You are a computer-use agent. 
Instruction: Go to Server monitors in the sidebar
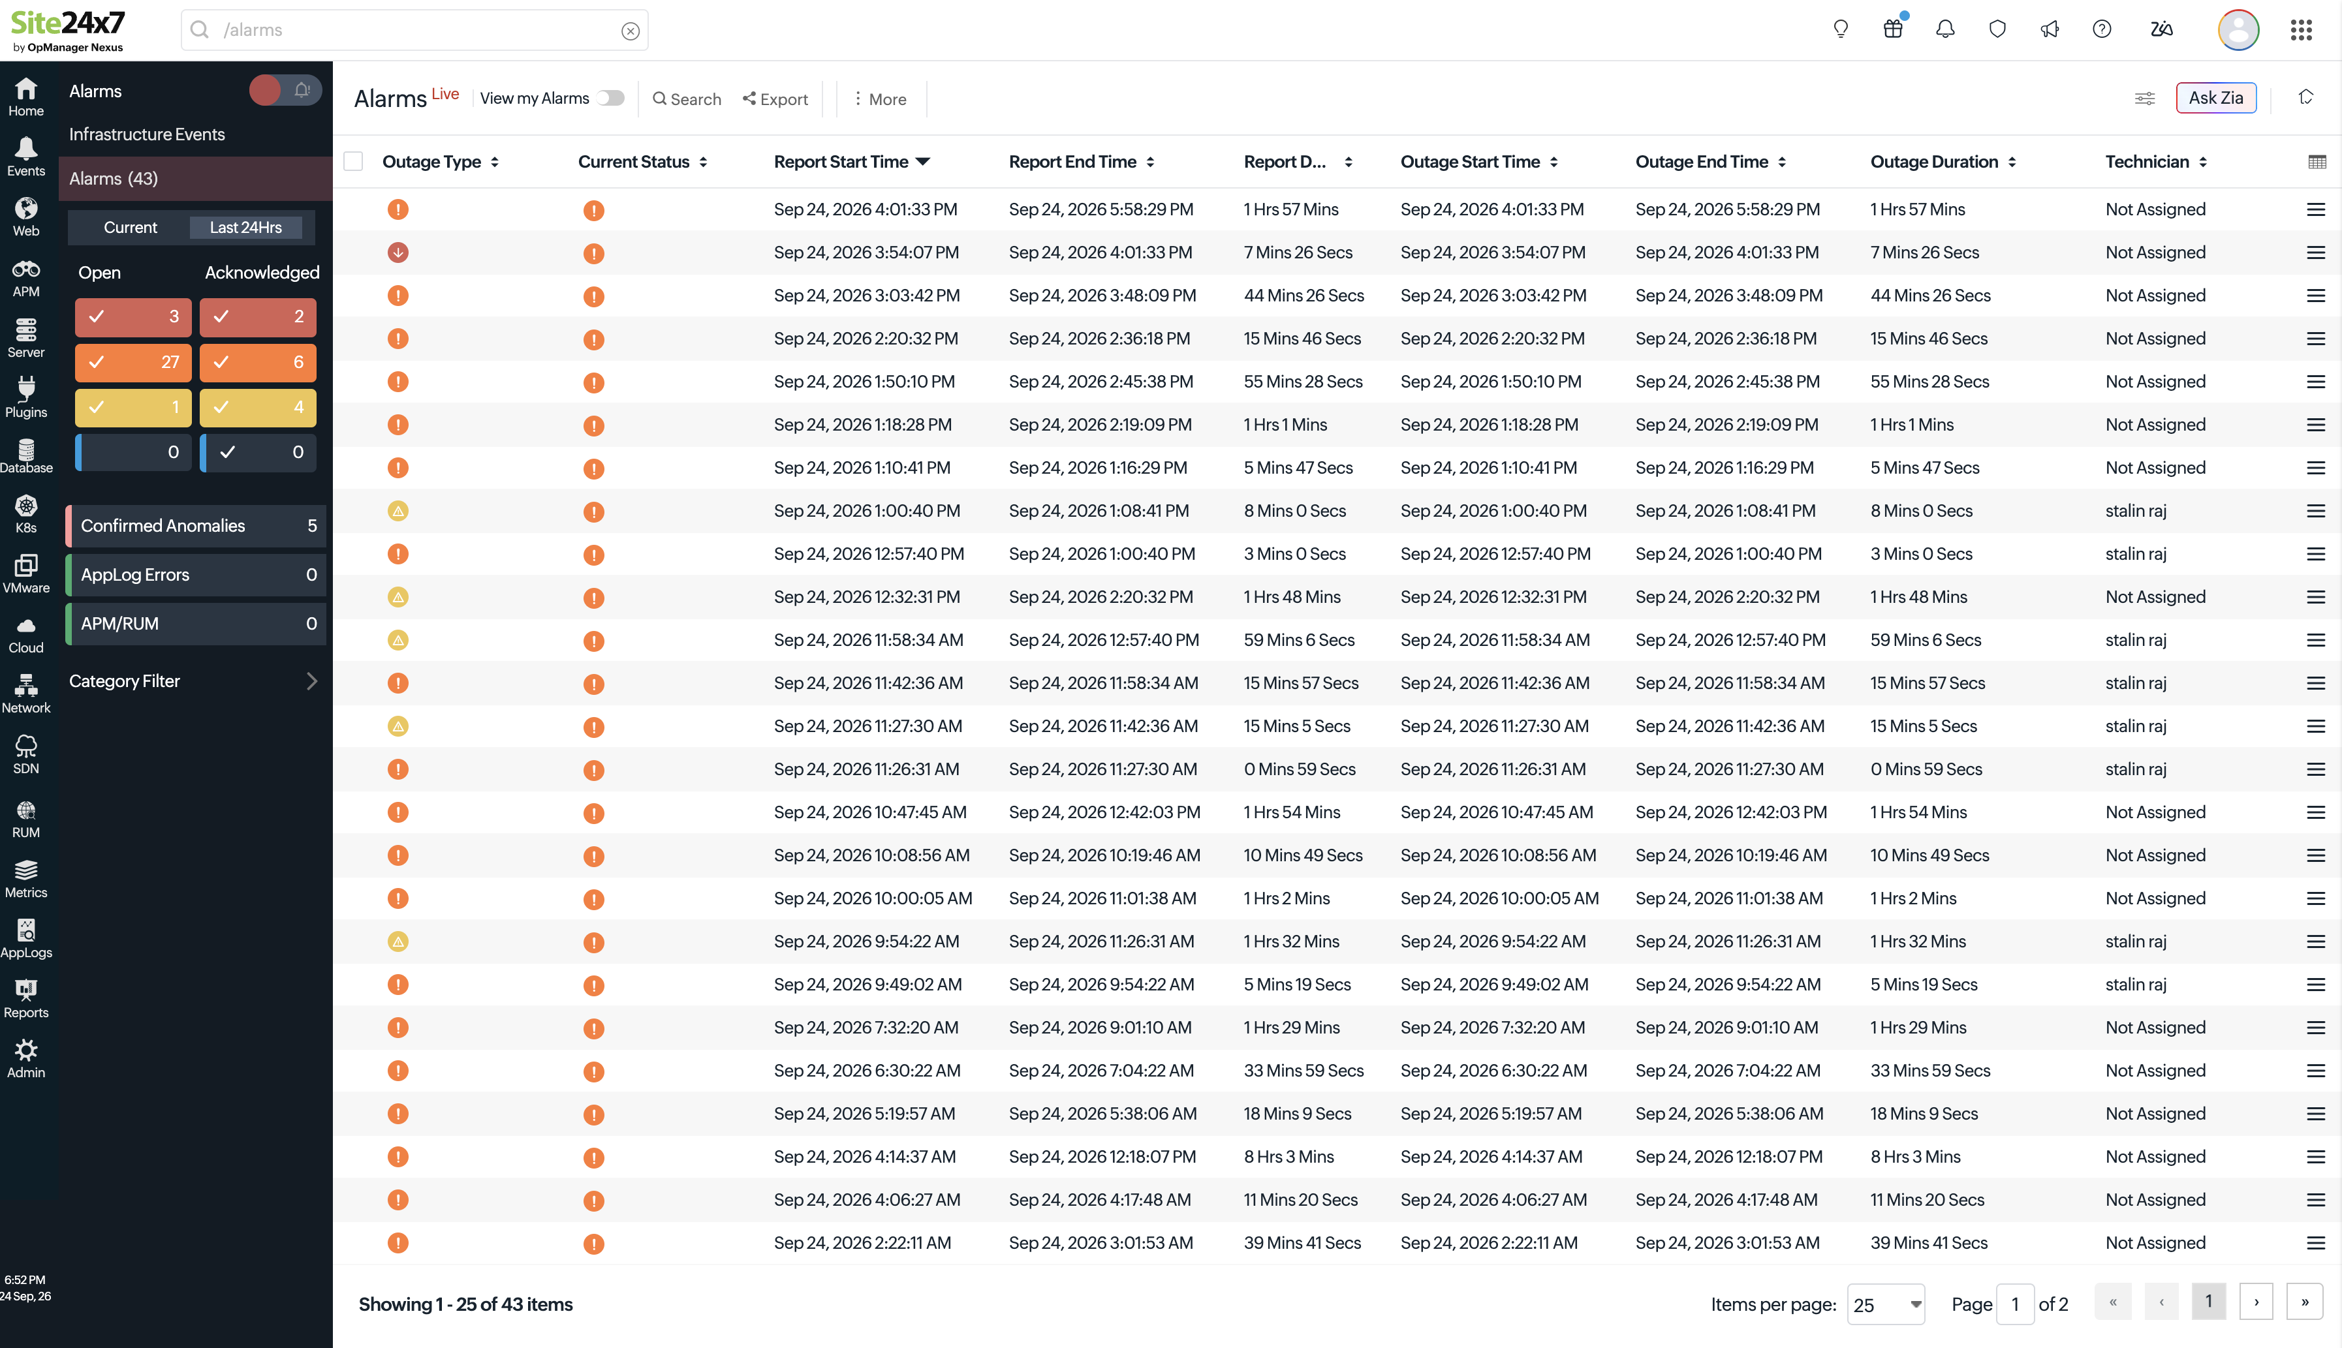click(26, 338)
